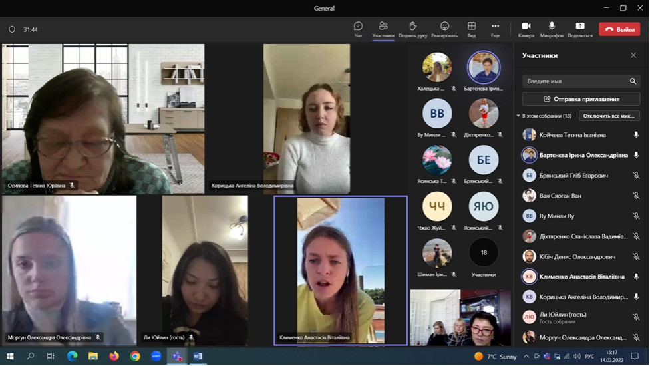Screen dimensions: 650x366
Task: Show hidden tray icons chevron
Action: (x=526, y=357)
